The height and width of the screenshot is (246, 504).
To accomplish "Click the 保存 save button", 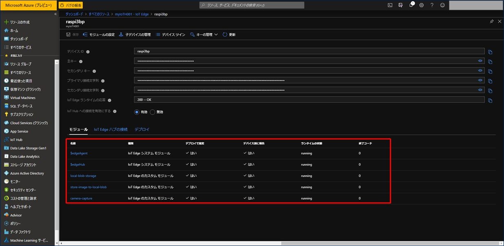I will (73, 35).
